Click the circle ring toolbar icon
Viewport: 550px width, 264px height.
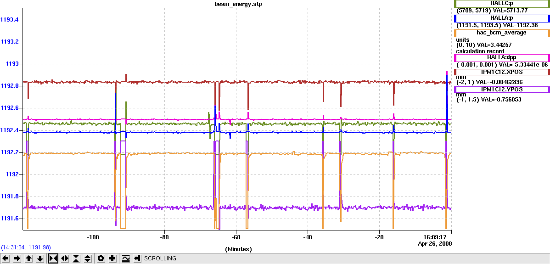(101, 258)
